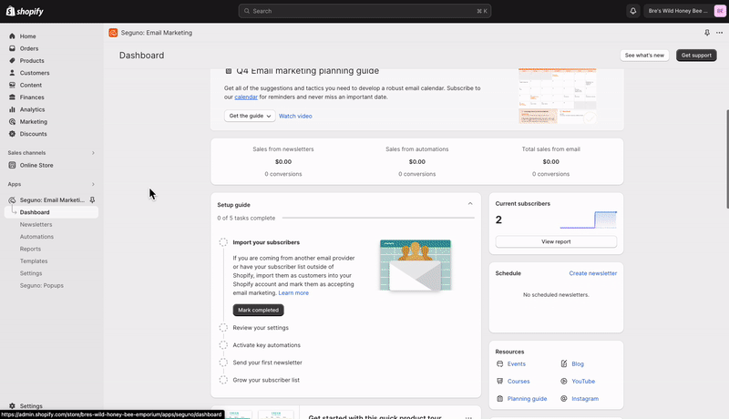
Task: Click the Marketing target icon
Action: tap(12, 122)
